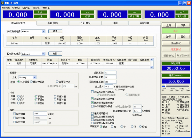Viewport: 192px width, 138px height.
Task: Switch to the 测试结果 tab
Action: click(141, 23)
